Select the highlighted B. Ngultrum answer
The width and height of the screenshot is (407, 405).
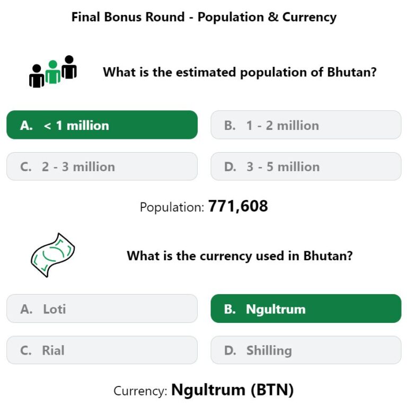coord(306,309)
